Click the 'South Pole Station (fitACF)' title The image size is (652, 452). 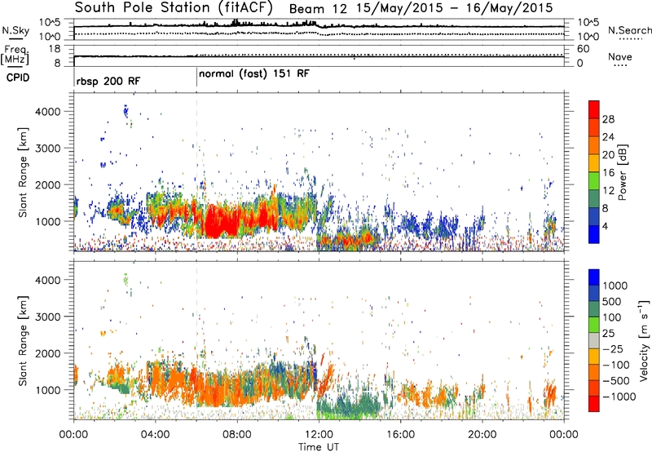click(x=174, y=7)
